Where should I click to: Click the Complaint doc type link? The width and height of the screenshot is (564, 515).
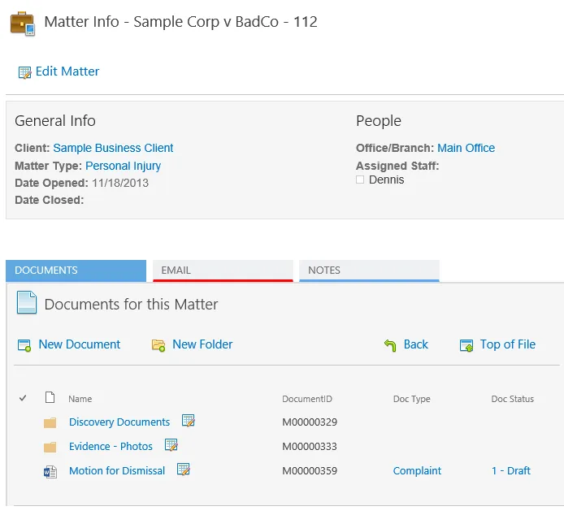click(417, 471)
